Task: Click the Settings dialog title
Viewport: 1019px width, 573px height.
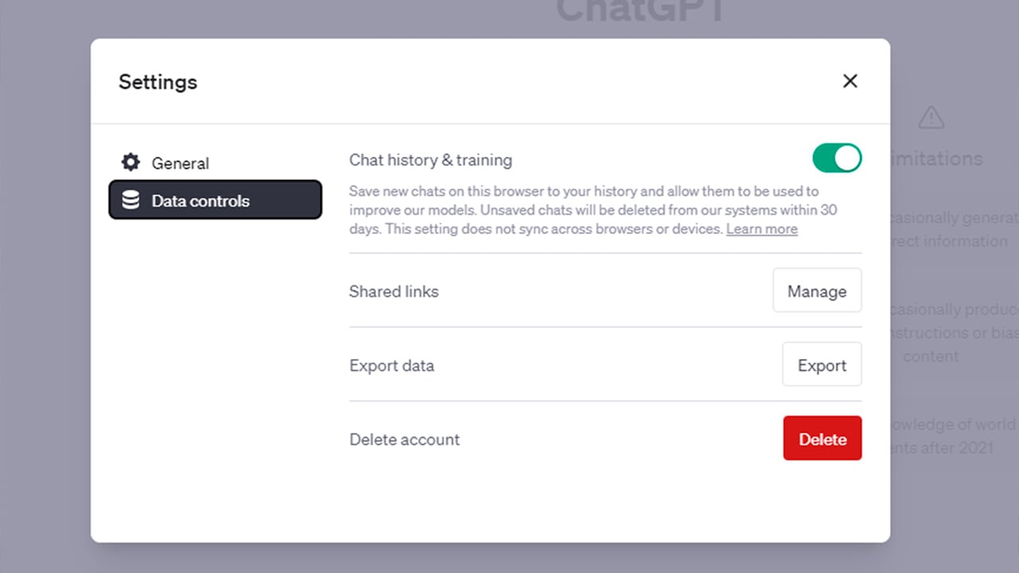Action: [158, 82]
